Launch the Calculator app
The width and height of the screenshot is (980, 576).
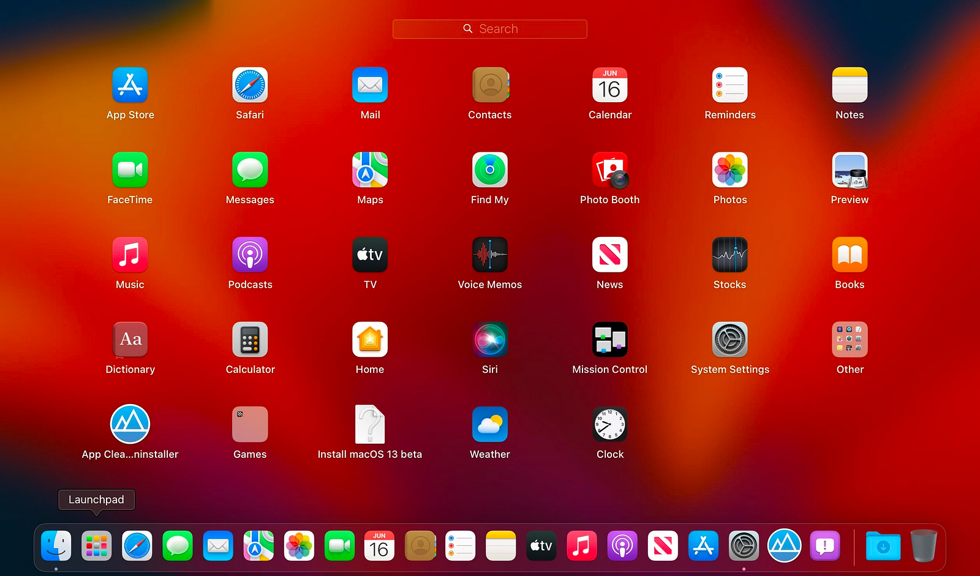[250, 339]
